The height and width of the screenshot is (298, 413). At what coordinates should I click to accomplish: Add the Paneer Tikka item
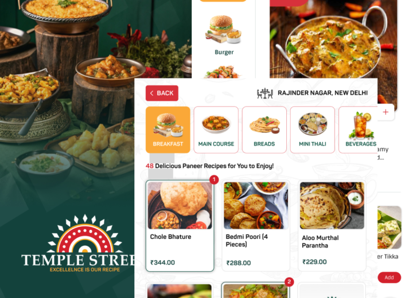pyautogui.click(x=389, y=277)
